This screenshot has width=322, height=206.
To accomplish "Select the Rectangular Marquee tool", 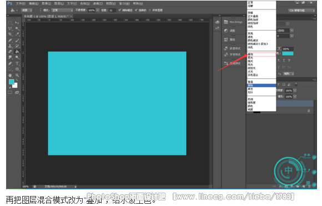I will click(x=10, y=23).
